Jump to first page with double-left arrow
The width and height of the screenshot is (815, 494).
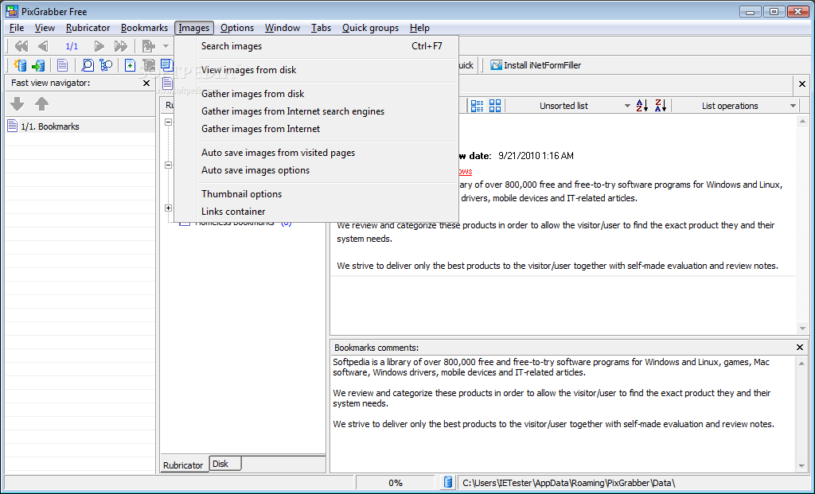pyautogui.click(x=21, y=46)
